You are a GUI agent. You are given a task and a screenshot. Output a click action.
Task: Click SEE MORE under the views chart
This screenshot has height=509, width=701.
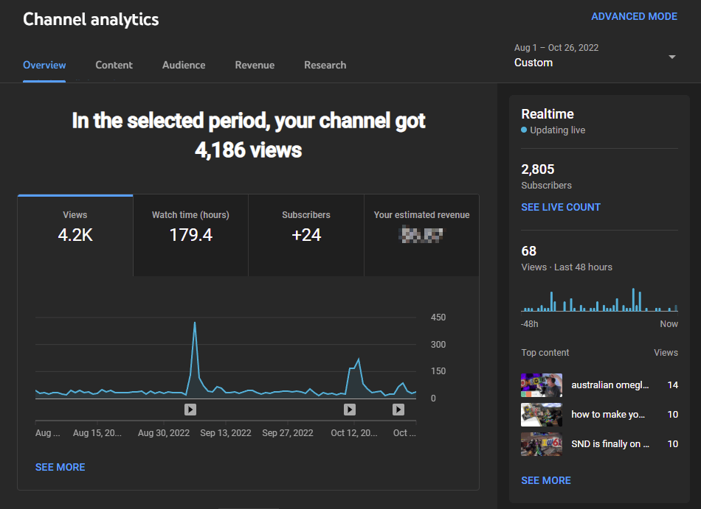click(x=60, y=467)
